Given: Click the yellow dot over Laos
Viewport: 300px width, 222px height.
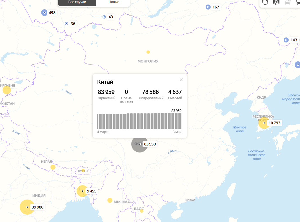Looking at the screenshot, I should [142, 211].
